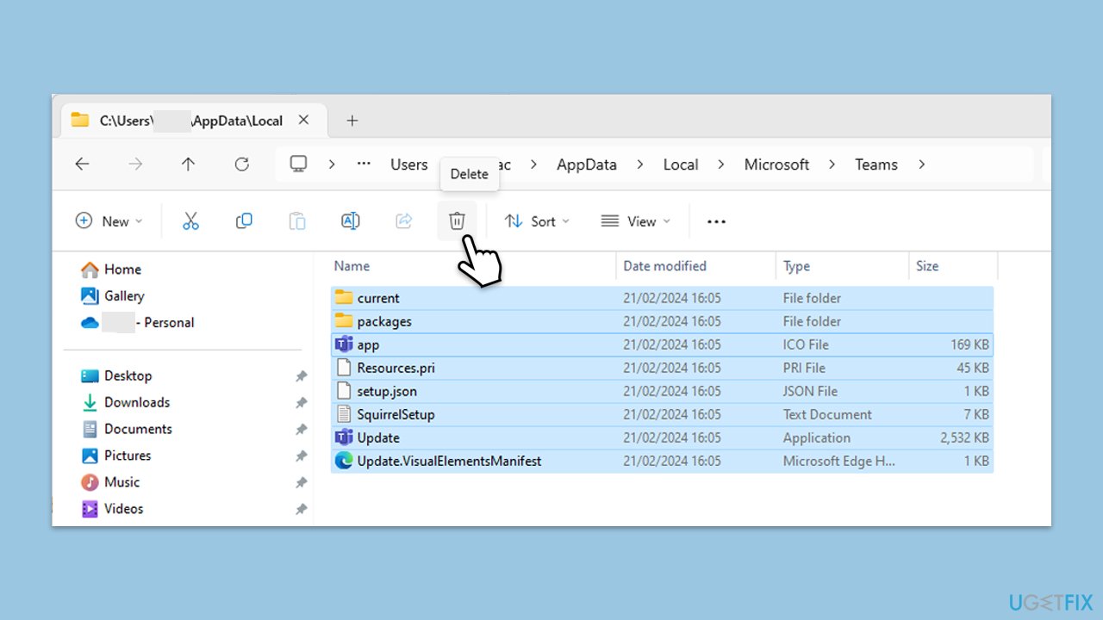Click Microsoft in the address breadcrumb
Screen dimensions: 1103x620
click(776, 164)
